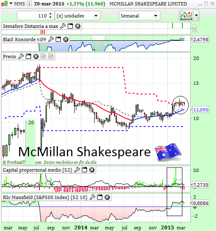Show MMS instrument info icon
Viewport: 216px width, 231px height.
pyautogui.click(x=29, y=3)
